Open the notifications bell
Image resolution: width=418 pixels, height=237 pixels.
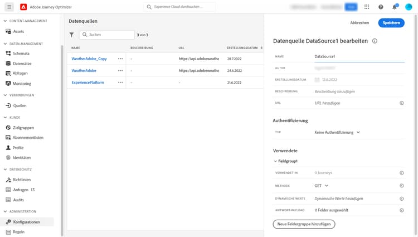click(395, 7)
